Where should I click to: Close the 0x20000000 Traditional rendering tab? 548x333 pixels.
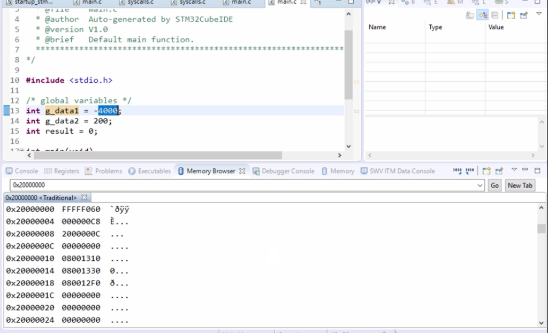84,198
